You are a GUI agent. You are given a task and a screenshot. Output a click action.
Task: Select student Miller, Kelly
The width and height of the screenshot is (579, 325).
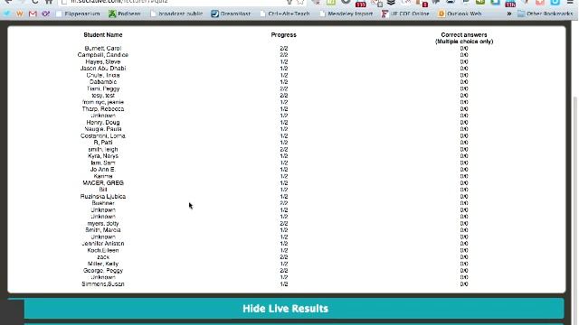click(x=103, y=264)
